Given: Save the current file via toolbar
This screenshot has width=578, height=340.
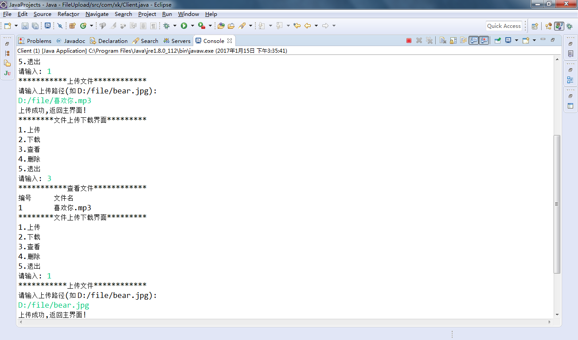Looking at the screenshot, I should pyautogui.click(x=25, y=26).
